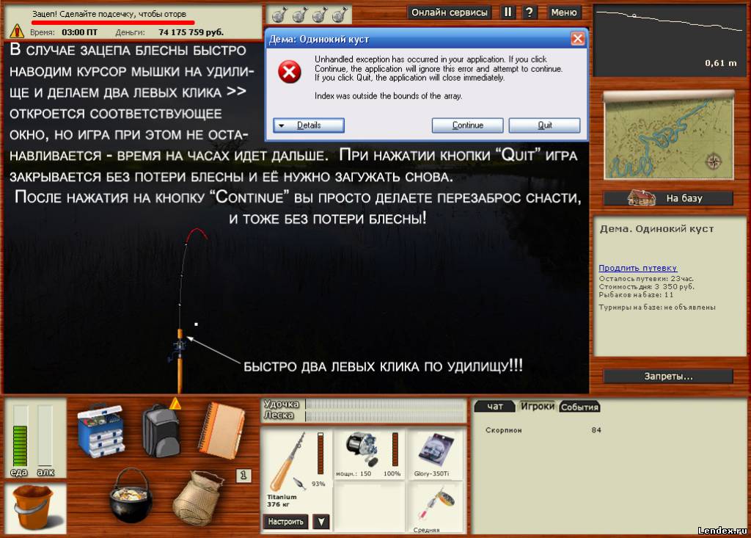The height and width of the screenshot is (538, 751).
Task: Select the spinner lure labeled Средняя
Action: [x=435, y=506]
